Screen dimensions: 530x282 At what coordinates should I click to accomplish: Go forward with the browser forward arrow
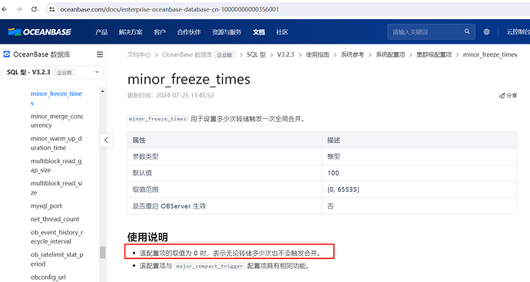click(19, 9)
